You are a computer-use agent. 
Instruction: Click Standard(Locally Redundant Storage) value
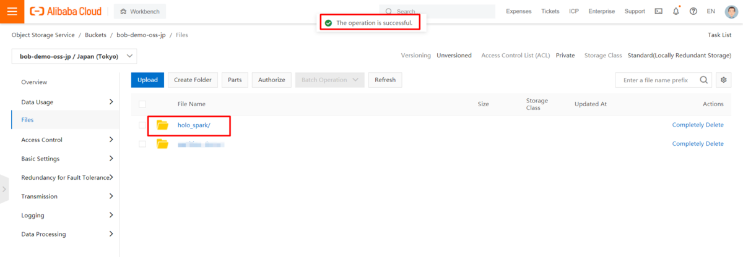click(x=680, y=56)
